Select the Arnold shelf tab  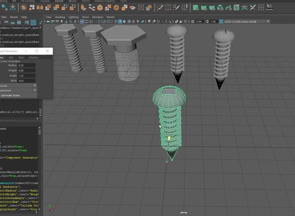pos(59,1)
